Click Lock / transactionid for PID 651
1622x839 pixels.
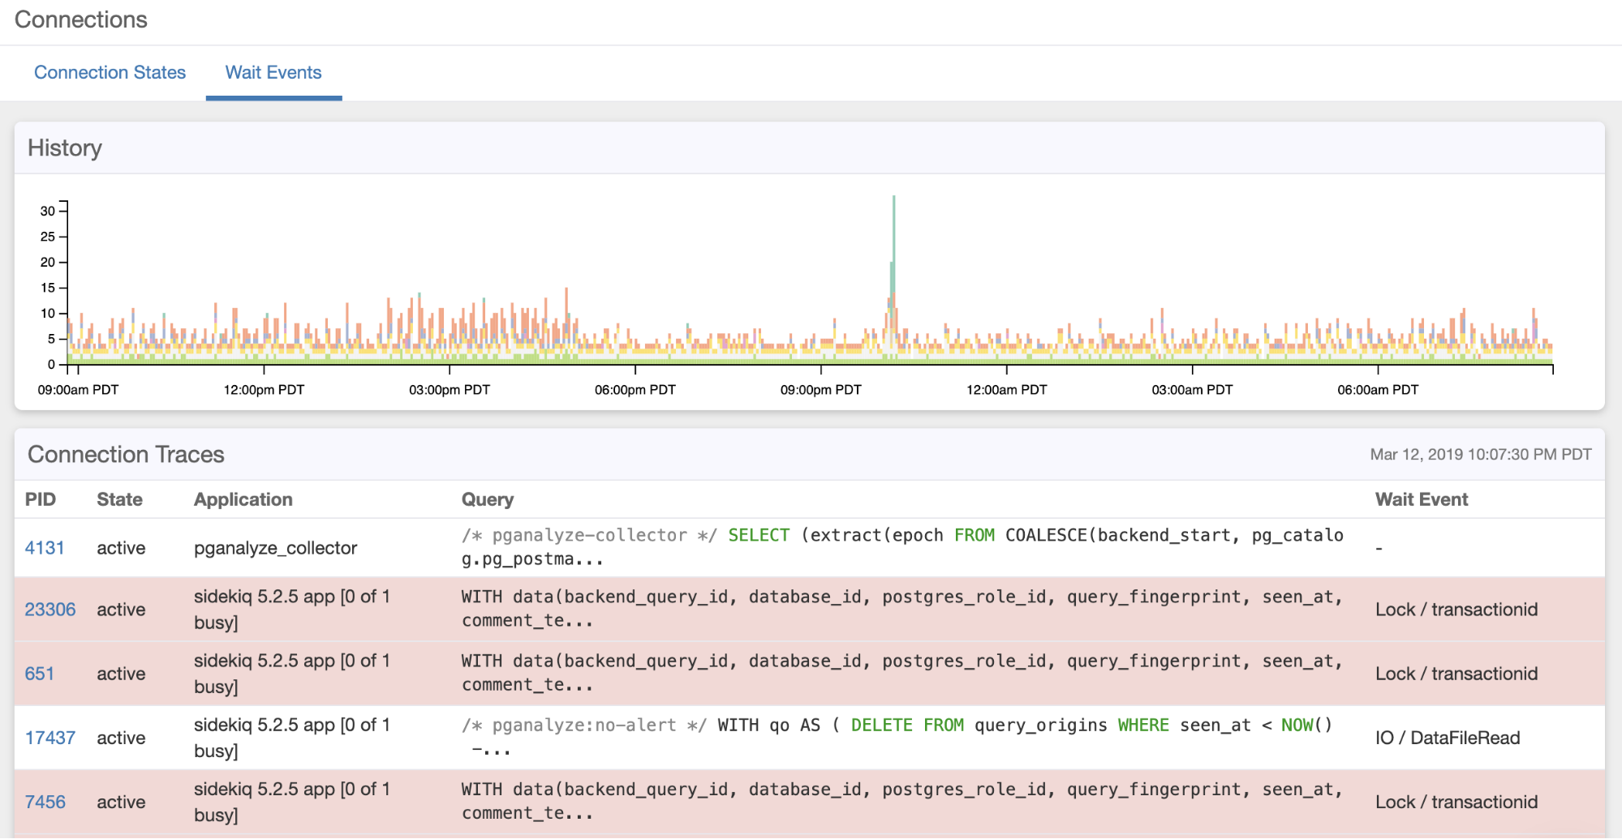pyautogui.click(x=1456, y=674)
